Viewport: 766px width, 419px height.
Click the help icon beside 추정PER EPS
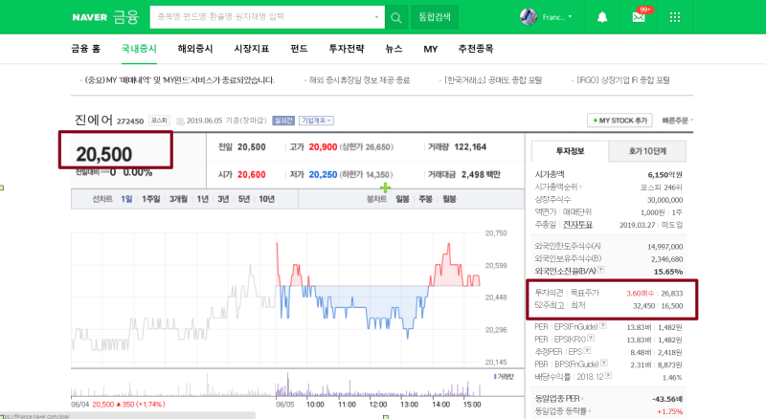[587, 351]
